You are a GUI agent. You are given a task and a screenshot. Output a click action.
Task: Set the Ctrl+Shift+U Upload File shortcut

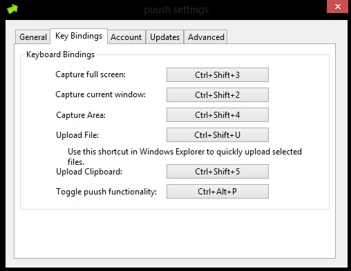218,135
